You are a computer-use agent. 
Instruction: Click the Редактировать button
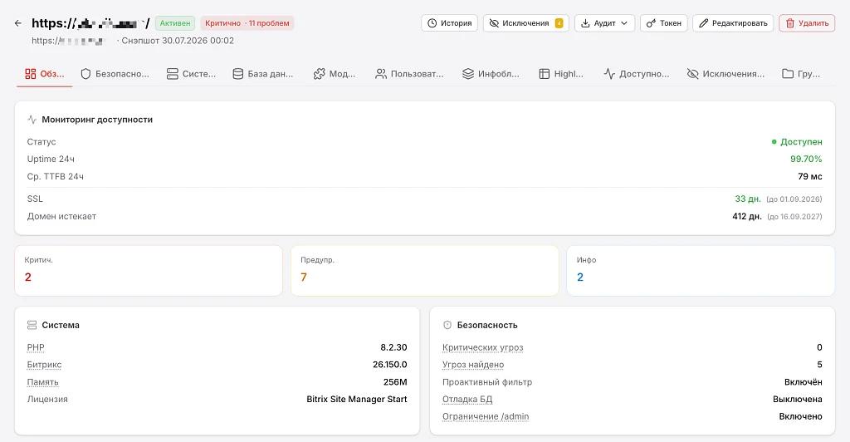click(x=733, y=23)
